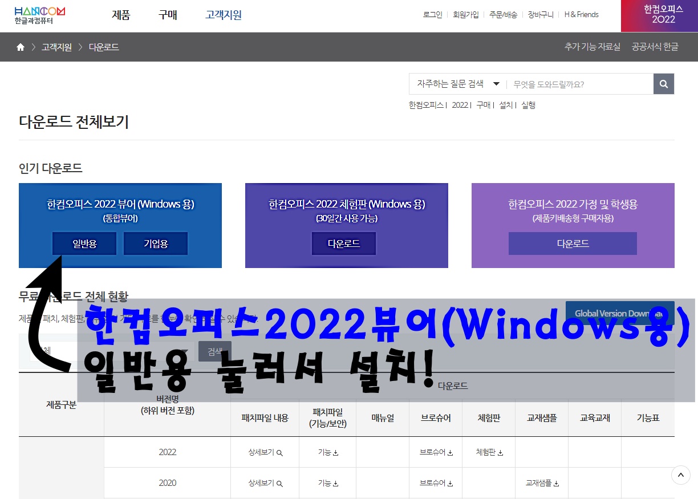The image size is (698, 499).
Task: Open the 장바구니 link
Action: point(541,15)
